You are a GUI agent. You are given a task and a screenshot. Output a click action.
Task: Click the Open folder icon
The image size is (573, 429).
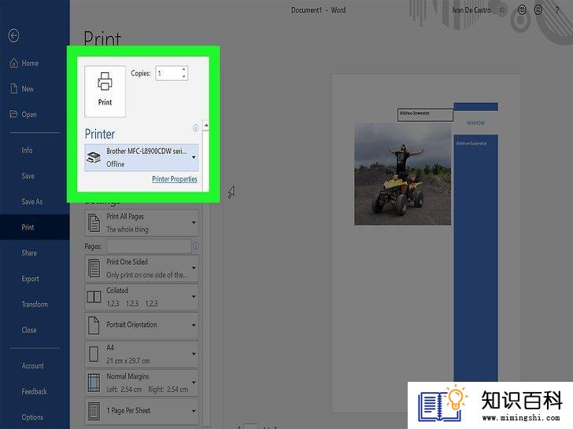pos(13,114)
